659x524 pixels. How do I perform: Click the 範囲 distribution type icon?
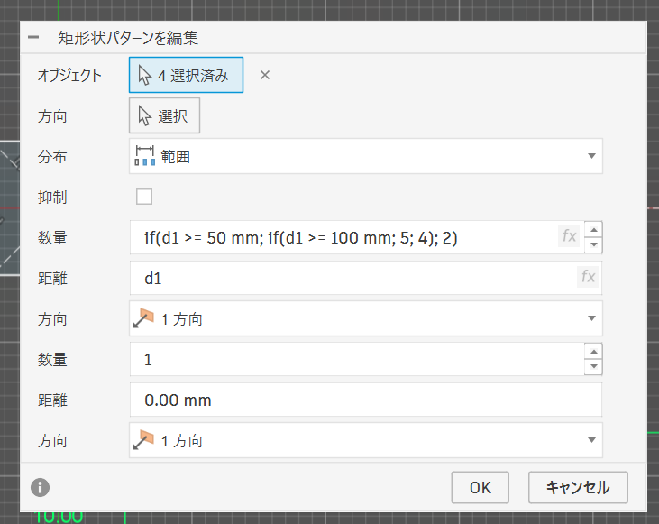point(144,156)
